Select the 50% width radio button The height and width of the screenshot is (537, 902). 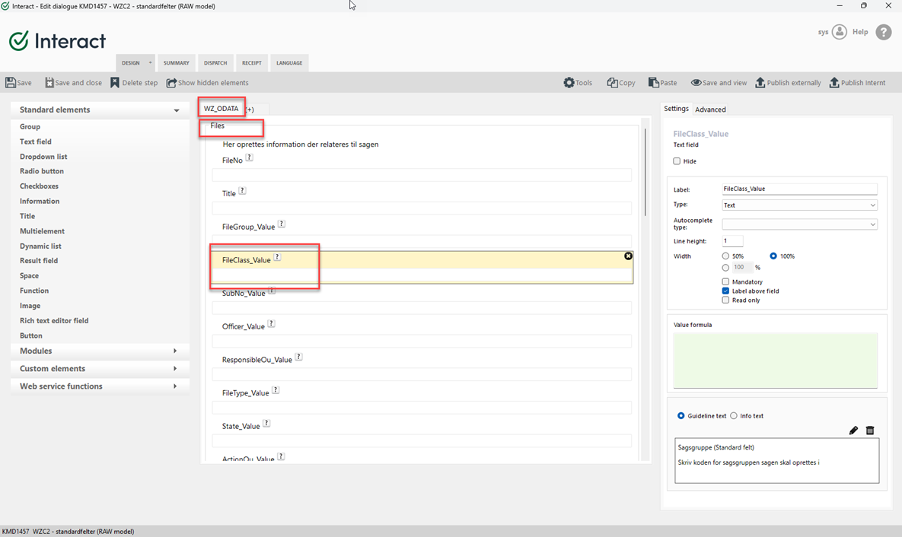pos(725,256)
